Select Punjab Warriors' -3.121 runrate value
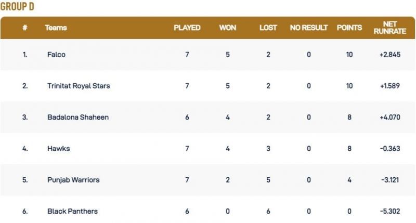The height and width of the screenshot is (223, 416). [x=389, y=180]
